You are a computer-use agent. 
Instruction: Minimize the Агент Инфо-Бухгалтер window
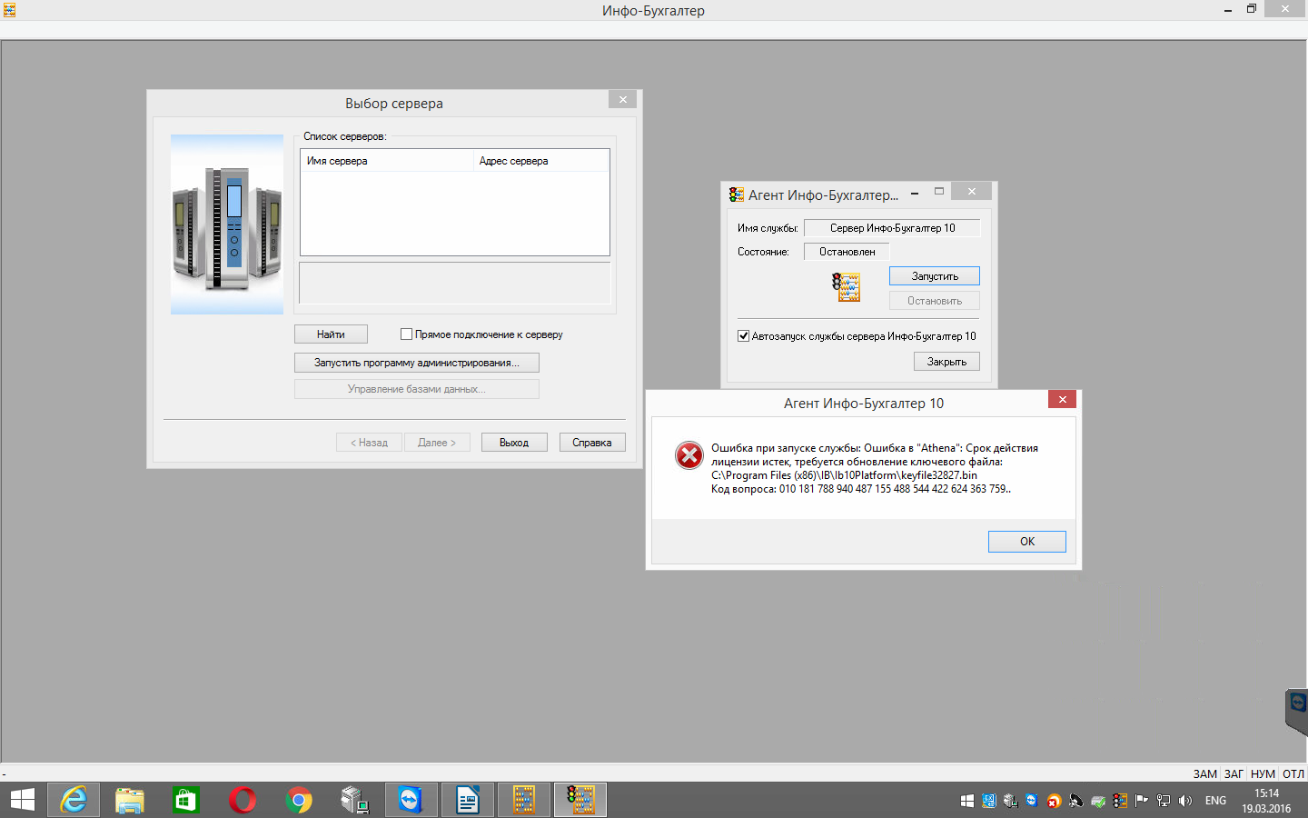click(x=914, y=193)
